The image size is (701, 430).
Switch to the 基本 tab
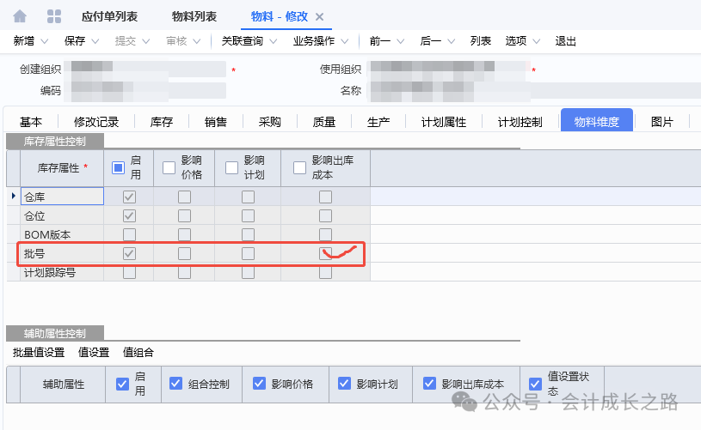point(31,122)
